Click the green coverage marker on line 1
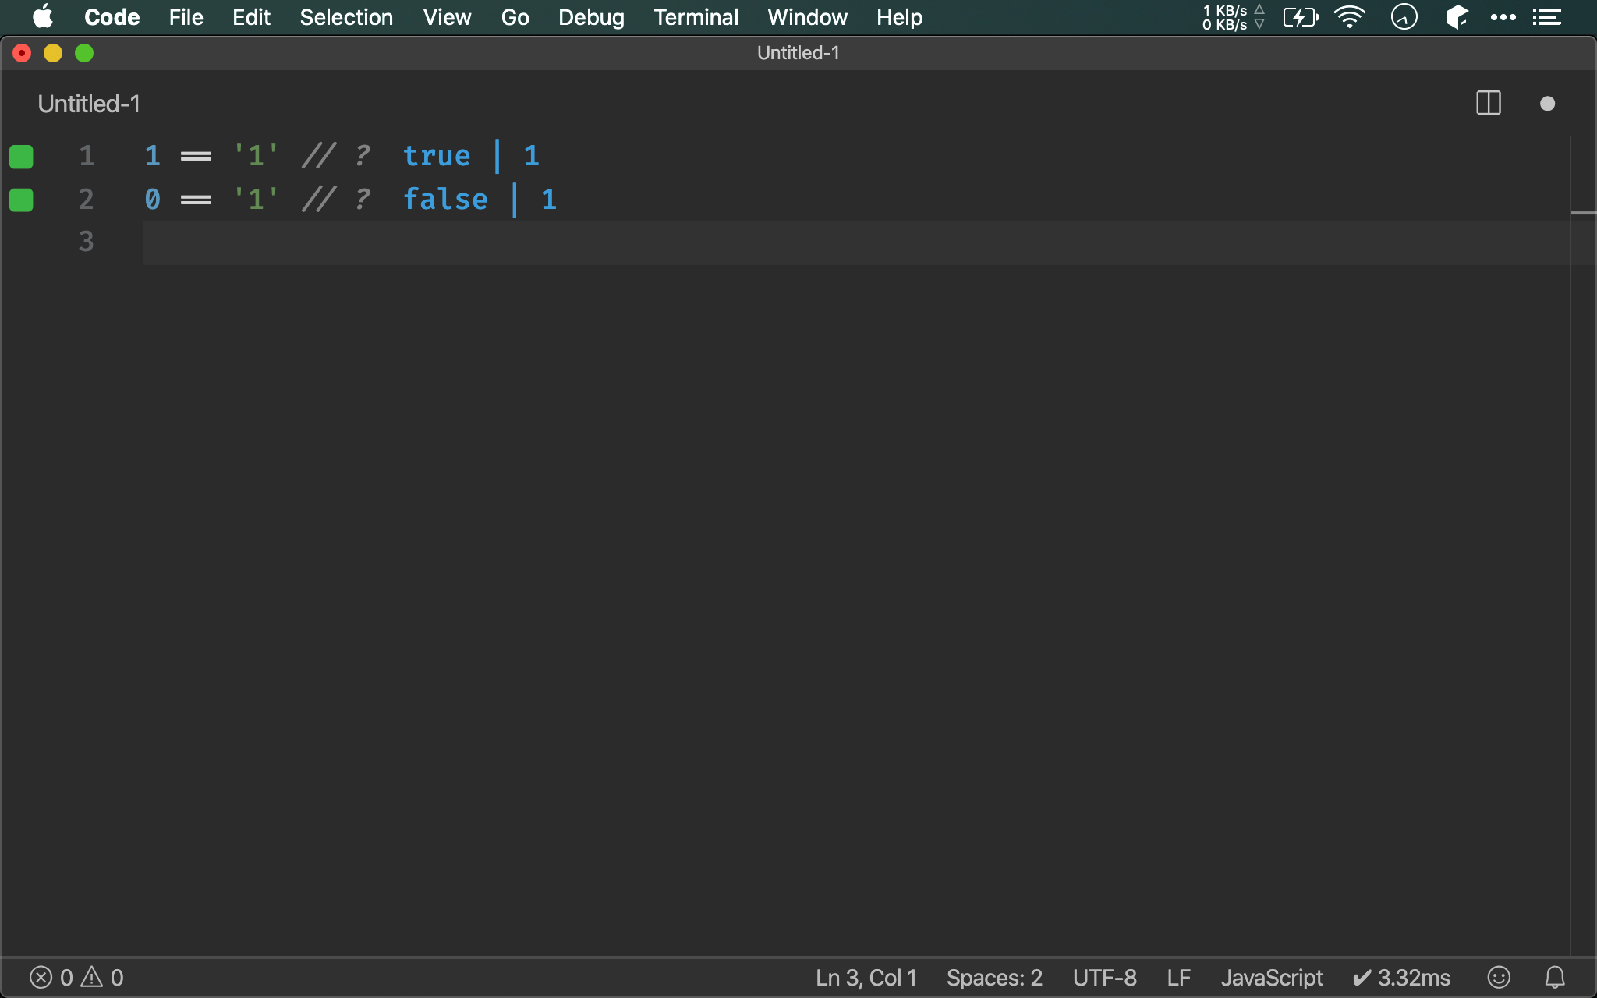This screenshot has width=1597, height=998. pyautogui.click(x=21, y=157)
